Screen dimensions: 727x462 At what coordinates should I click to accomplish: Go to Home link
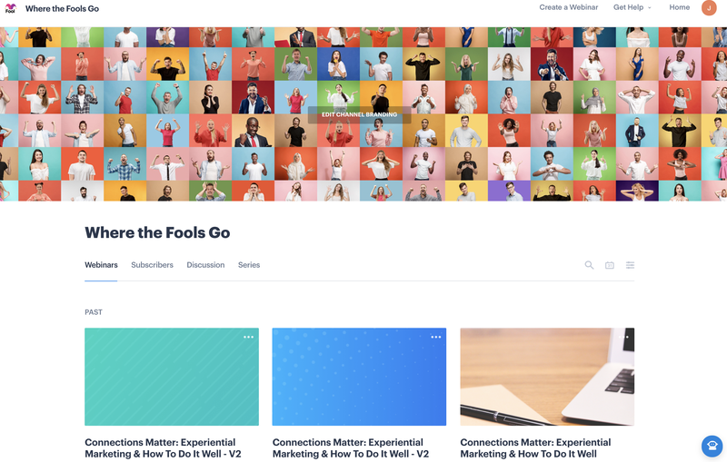pos(679,7)
